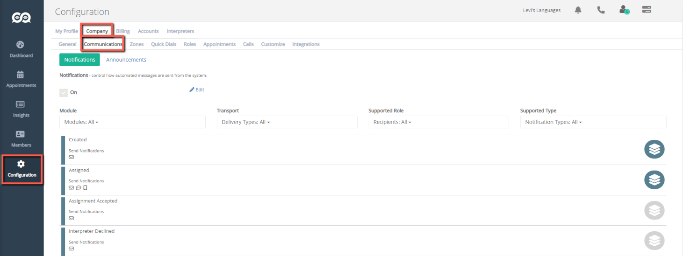Open the Customize sub-tab
The image size is (683, 256).
pyautogui.click(x=273, y=44)
